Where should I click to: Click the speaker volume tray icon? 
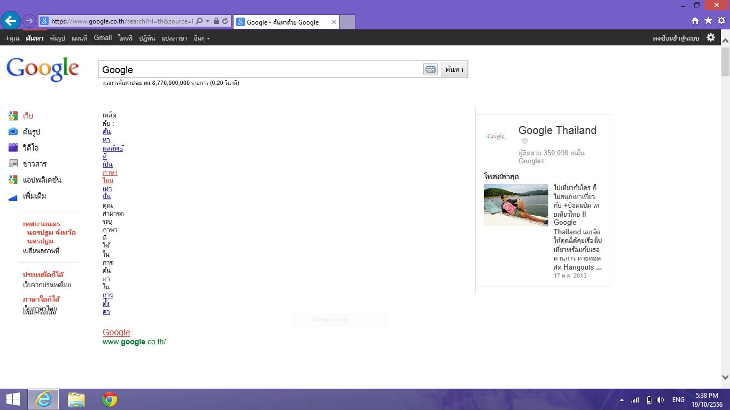[661, 400]
